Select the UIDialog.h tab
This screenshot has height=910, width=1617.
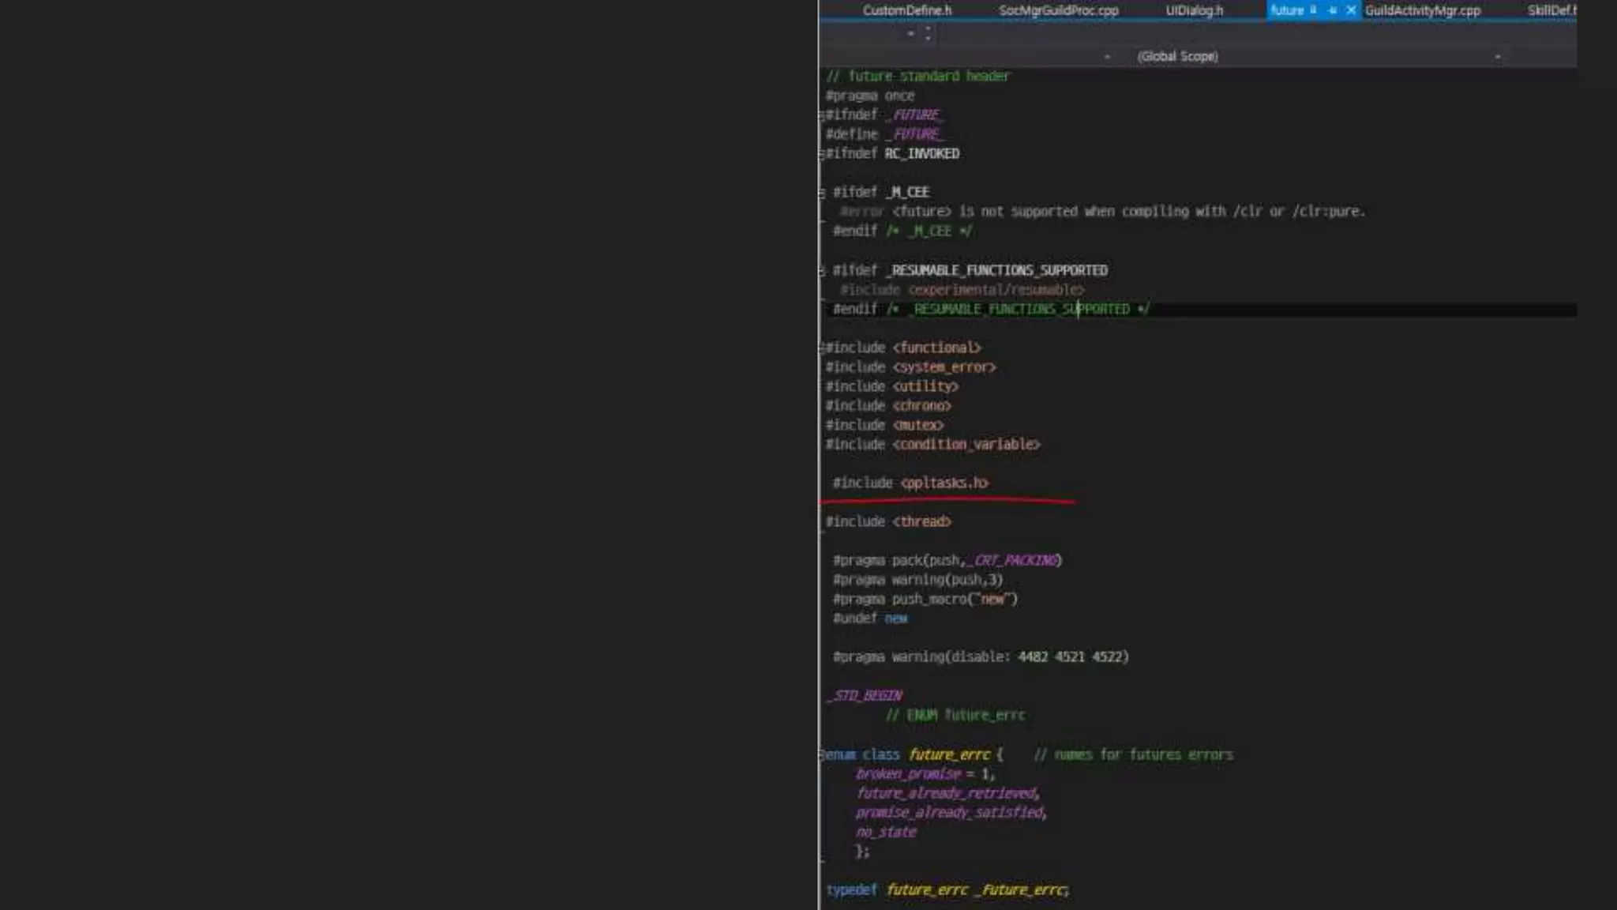(x=1194, y=10)
